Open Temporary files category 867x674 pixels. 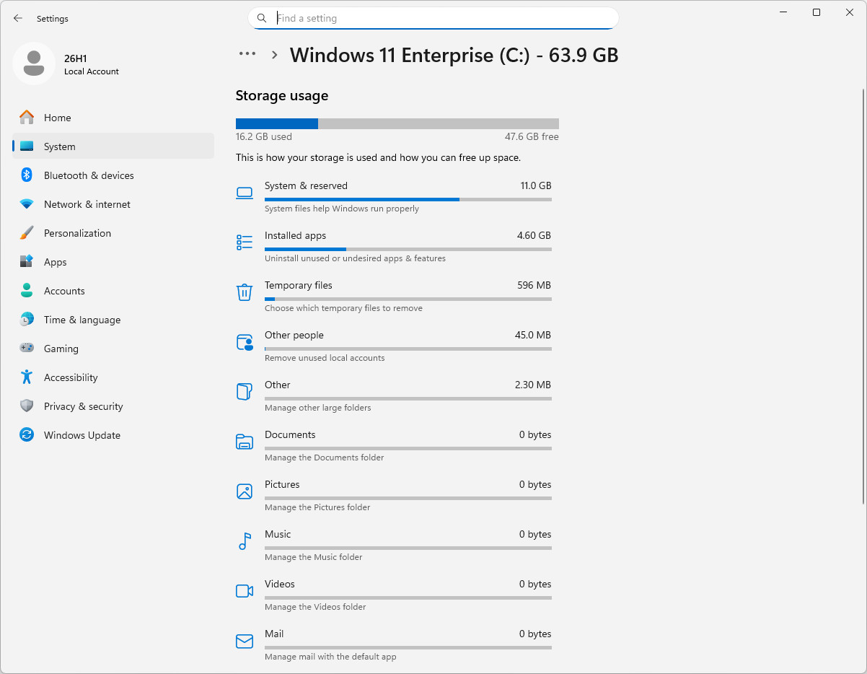point(394,297)
